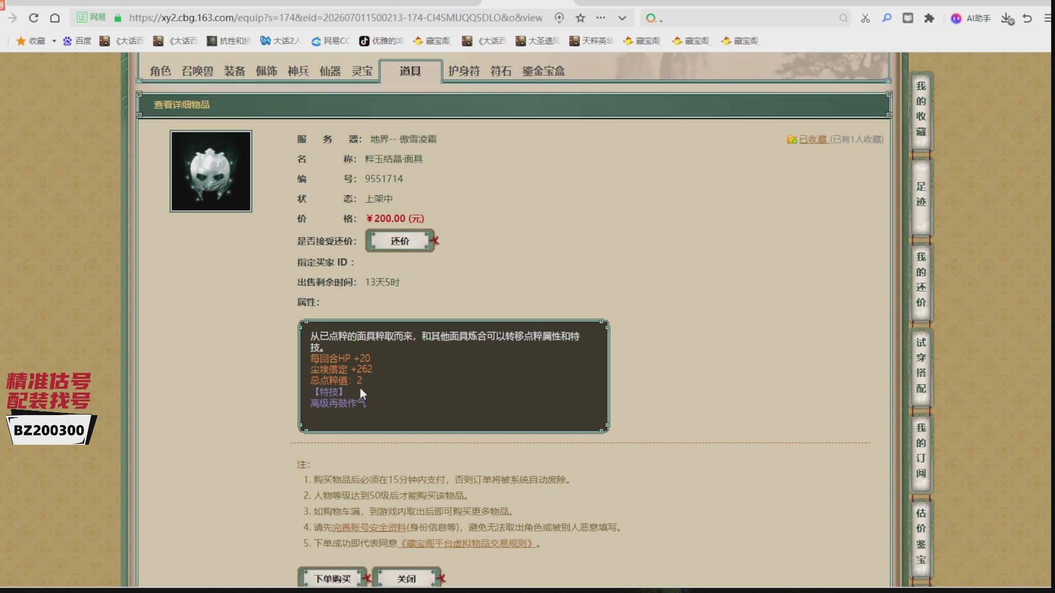Viewport: 1055px width, 593px height.
Task: Open the search engine selector dropdown
Action: pyautogui.click(x=654, y=19)
